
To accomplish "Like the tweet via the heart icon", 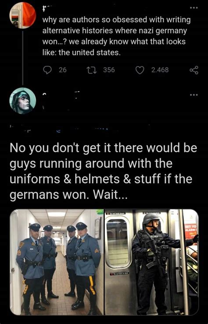I will tap(140, 70).
